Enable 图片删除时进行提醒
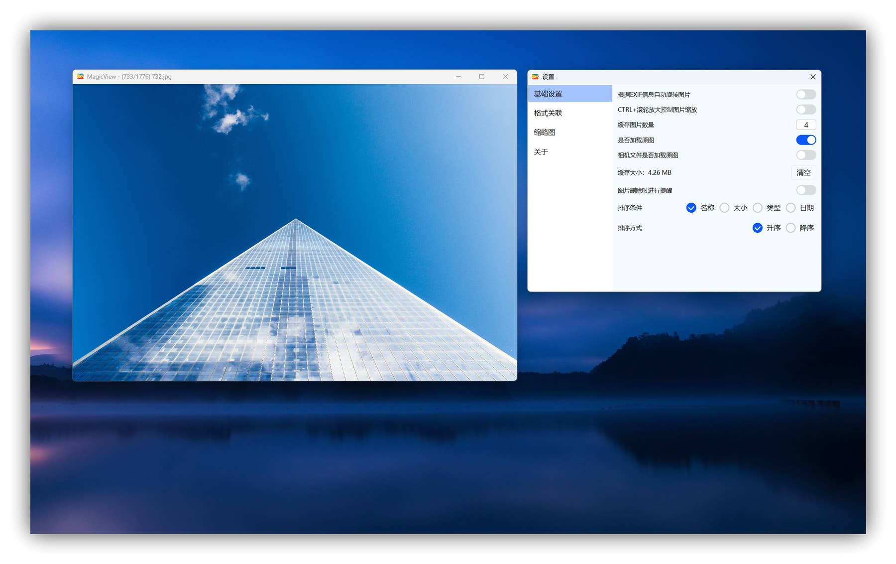Screen dimensions: 896x564 [805, 190]
